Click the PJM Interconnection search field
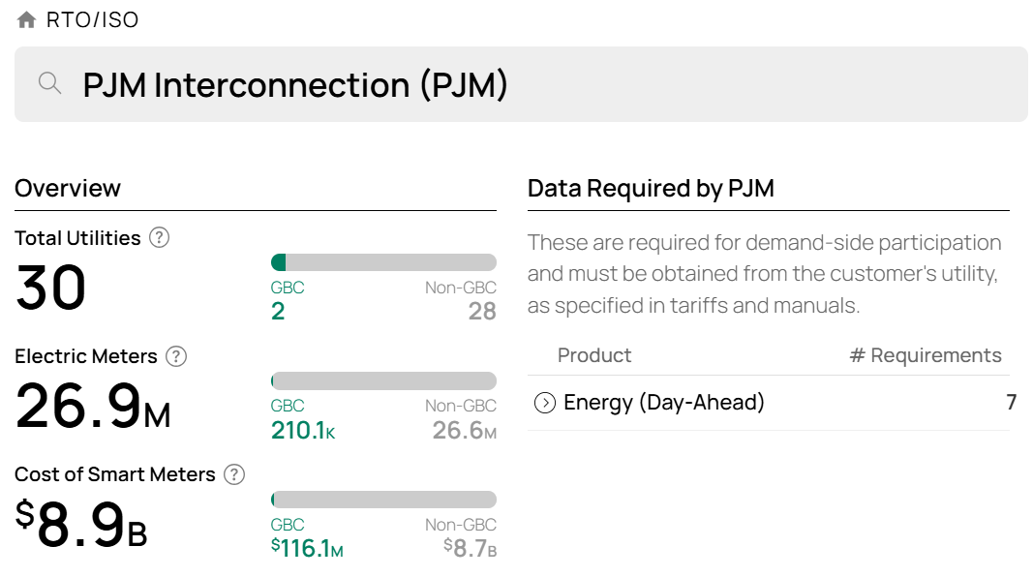The height and width of the screenshot is (577, 1033). pos(521,84)
